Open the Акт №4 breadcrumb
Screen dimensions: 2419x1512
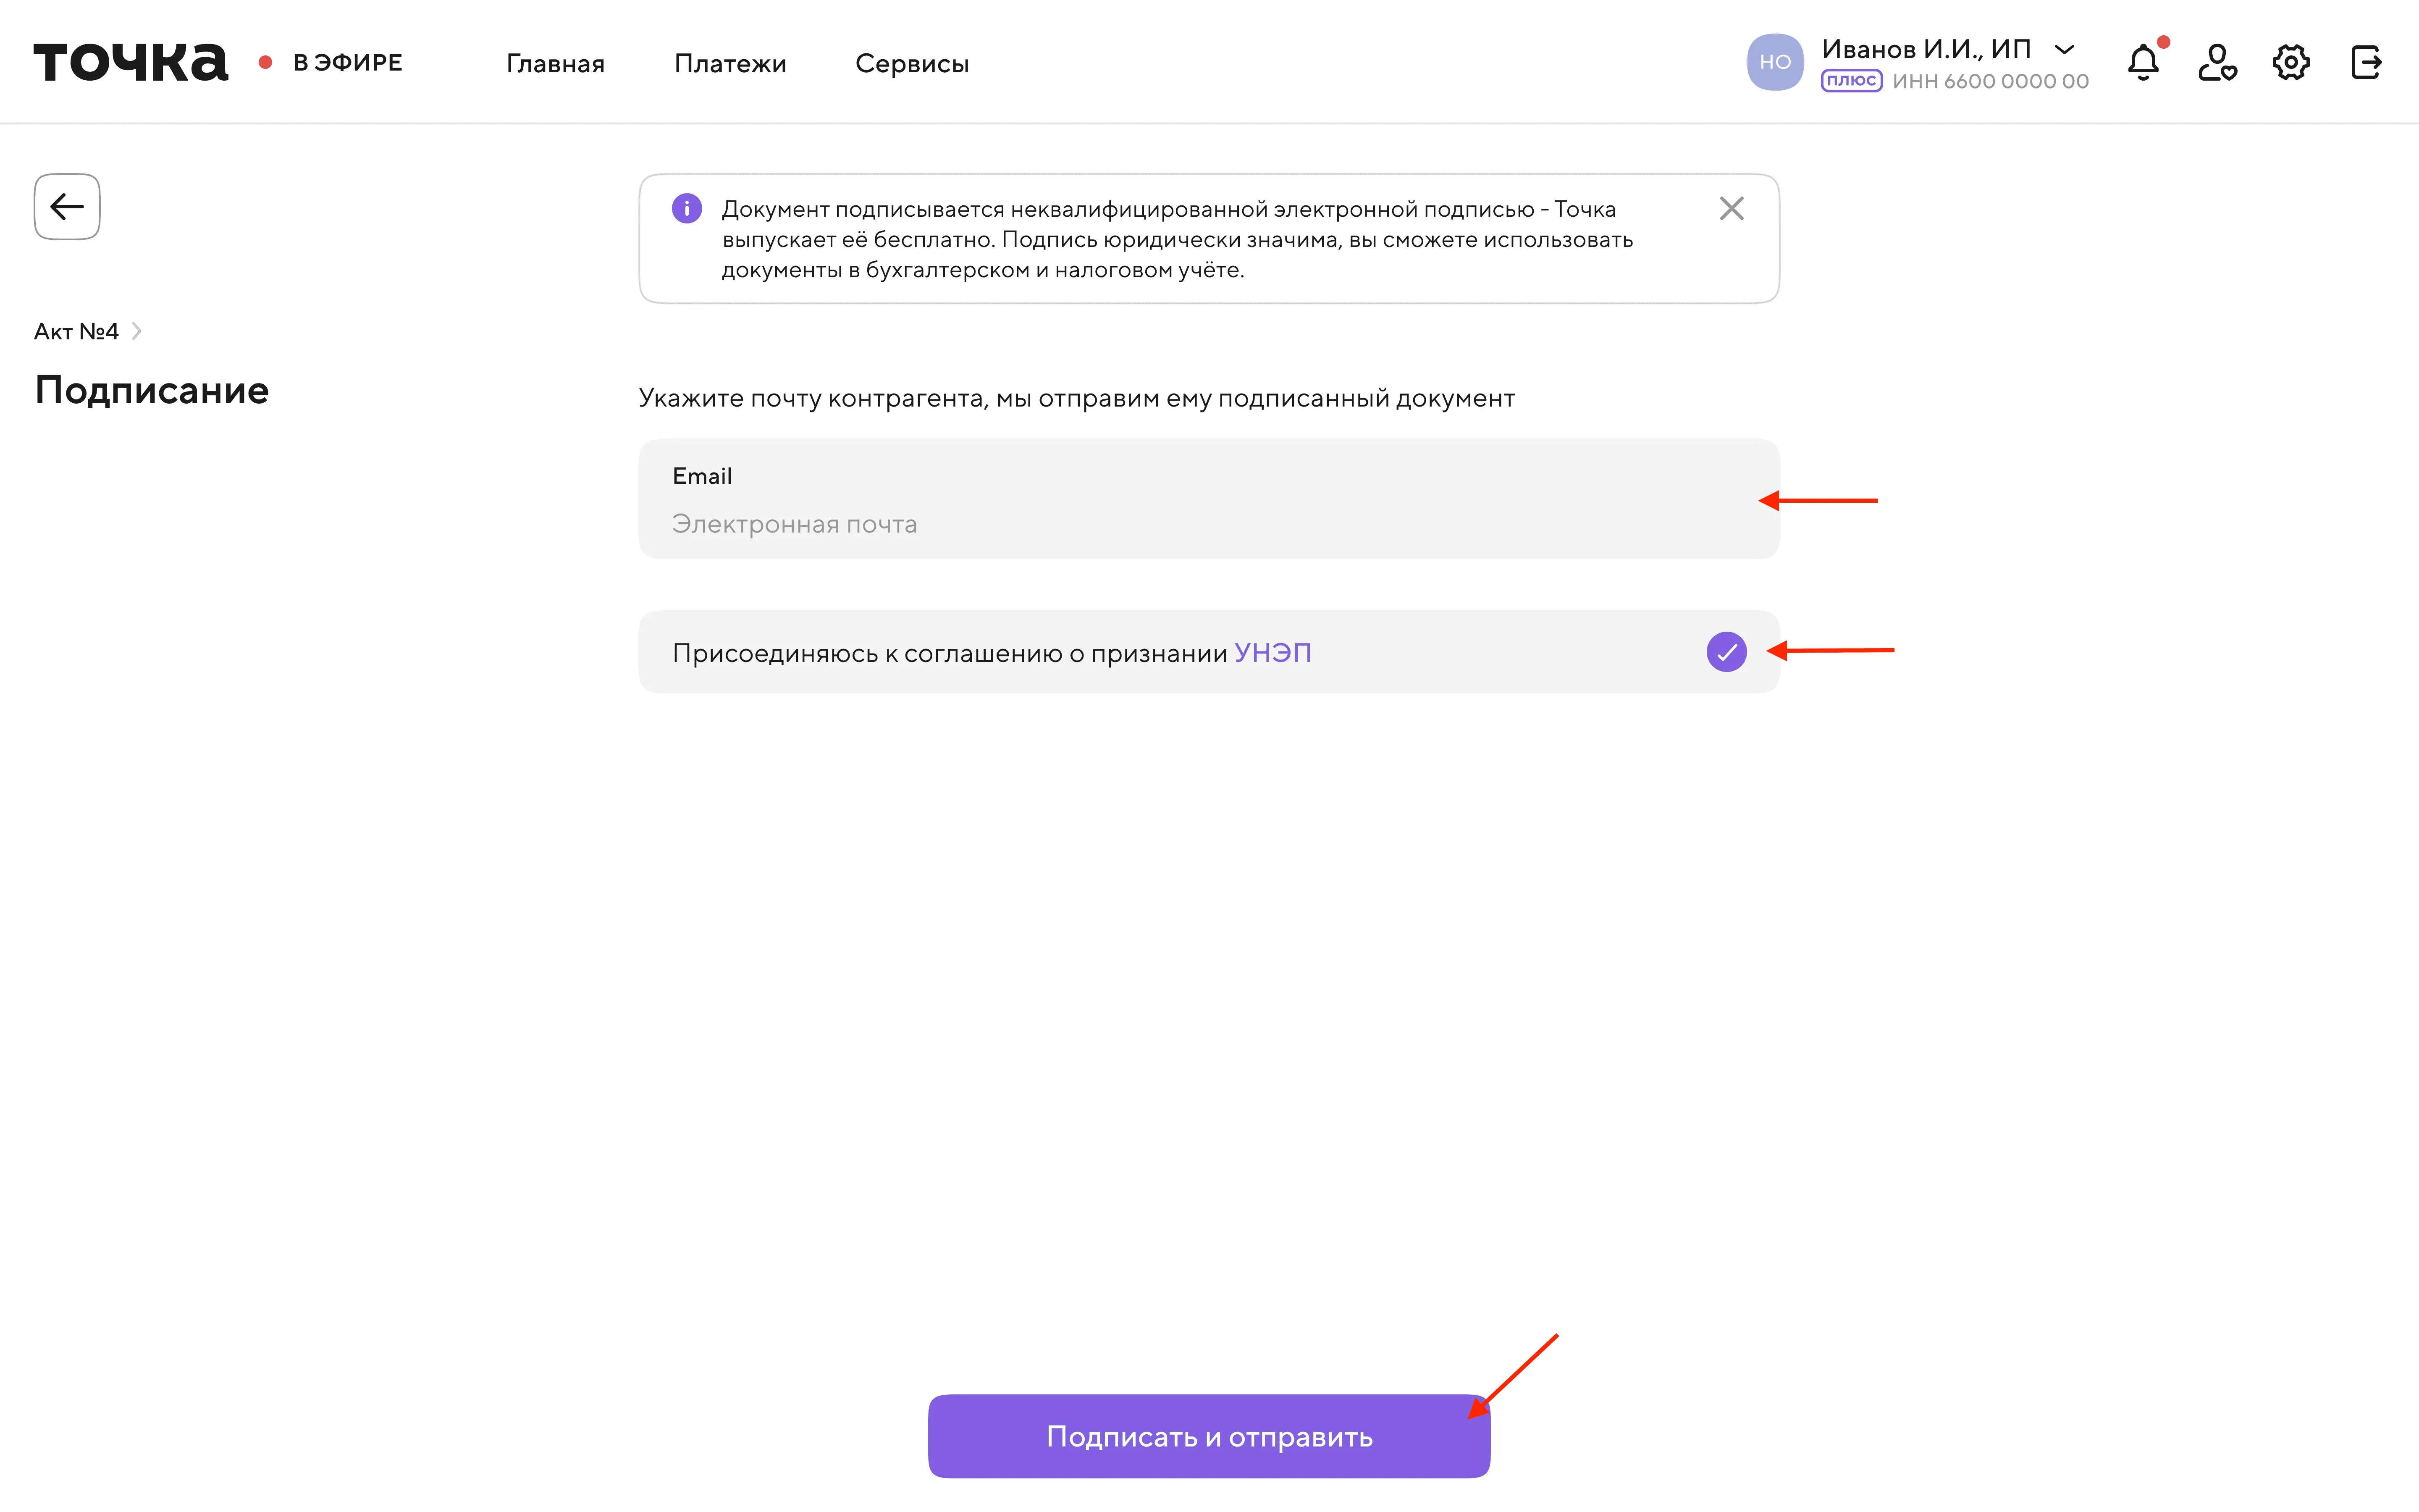click(76, 331)
